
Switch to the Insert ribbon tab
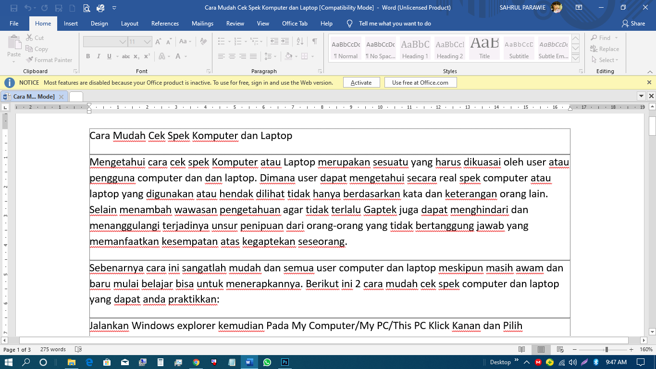point(71,23)
